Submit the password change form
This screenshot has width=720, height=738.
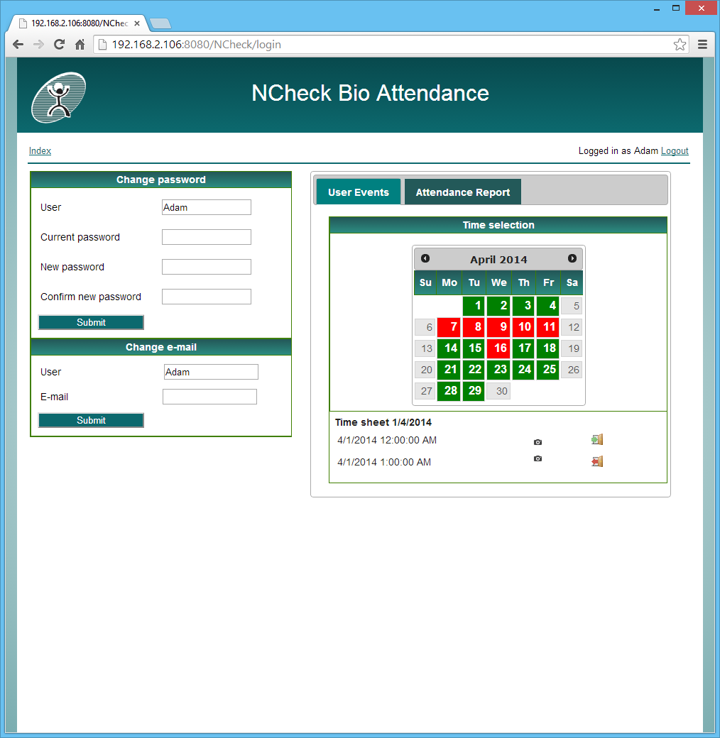pyautogui.click(x=91, y=322)
